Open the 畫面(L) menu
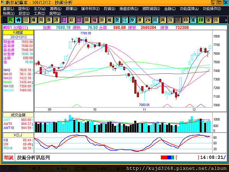229x172 pixels. click(8, 9)
